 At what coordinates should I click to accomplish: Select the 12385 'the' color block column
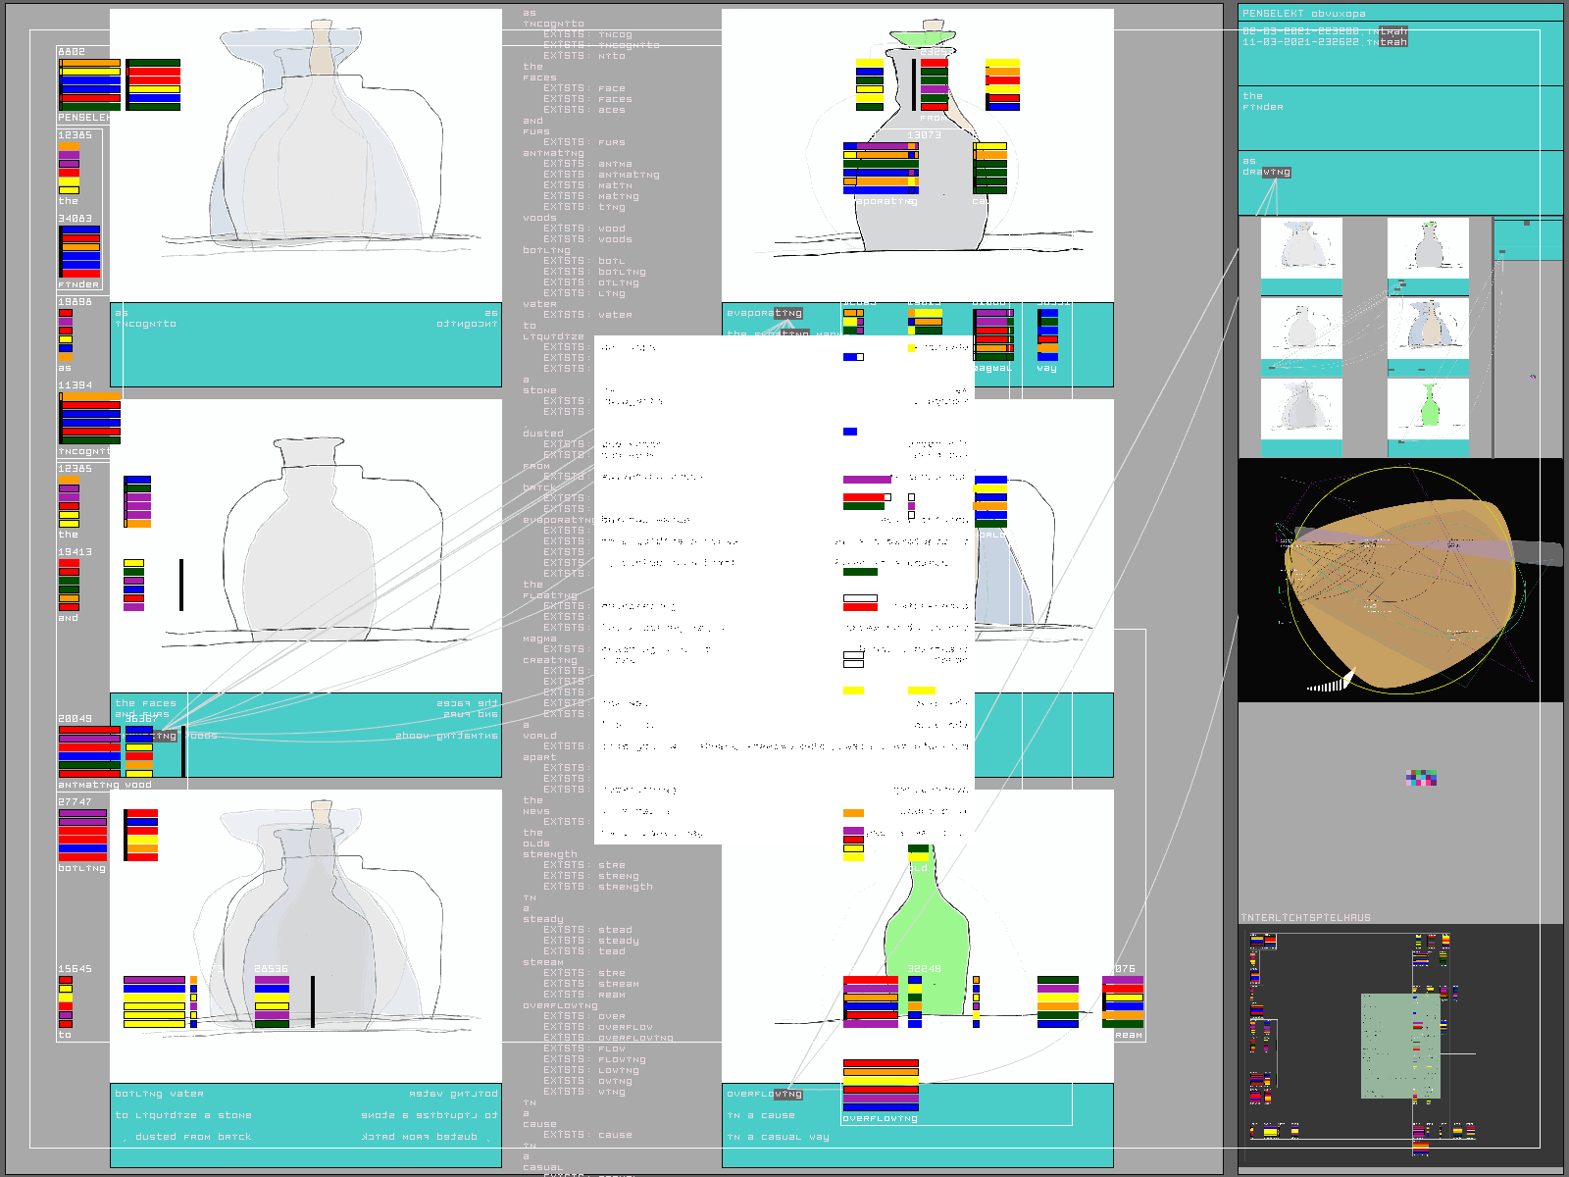(69, 168)
